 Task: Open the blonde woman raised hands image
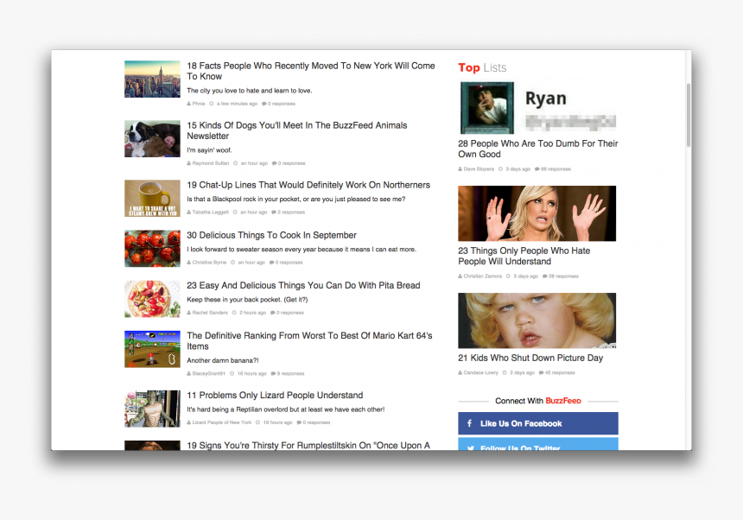pos(537,213)
